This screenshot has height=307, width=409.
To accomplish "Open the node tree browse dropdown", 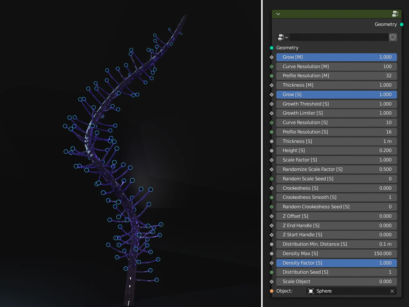I will pos(283,37).
